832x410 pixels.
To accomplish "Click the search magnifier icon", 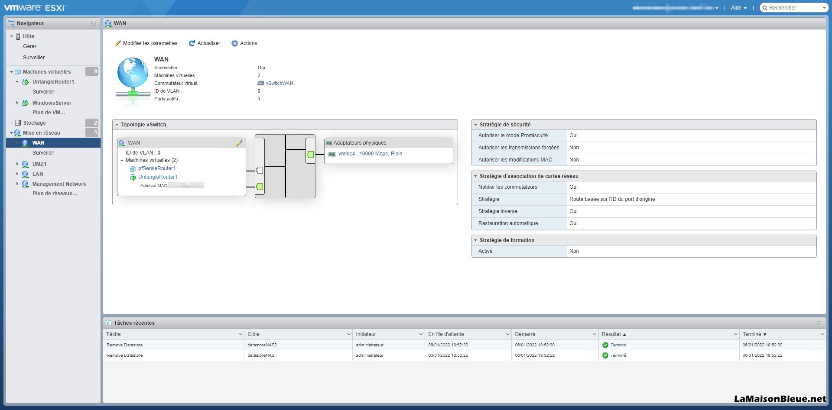I will [765, 8].
